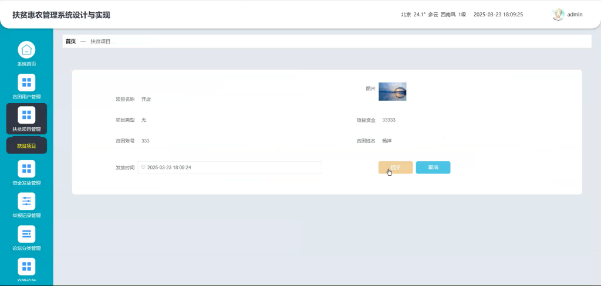Click the title 扶贫惠农管理系统设计与实现
This screenshot has height=286, width=601.
(x=61, y=15)
